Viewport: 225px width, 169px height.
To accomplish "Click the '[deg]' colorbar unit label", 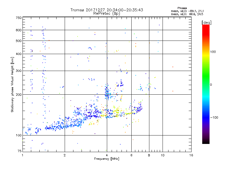I will tap(206, 23).
